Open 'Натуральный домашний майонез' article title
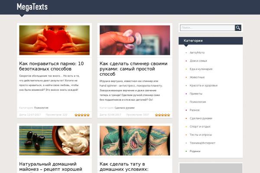260x173 pixels. [x=51, y=167]
